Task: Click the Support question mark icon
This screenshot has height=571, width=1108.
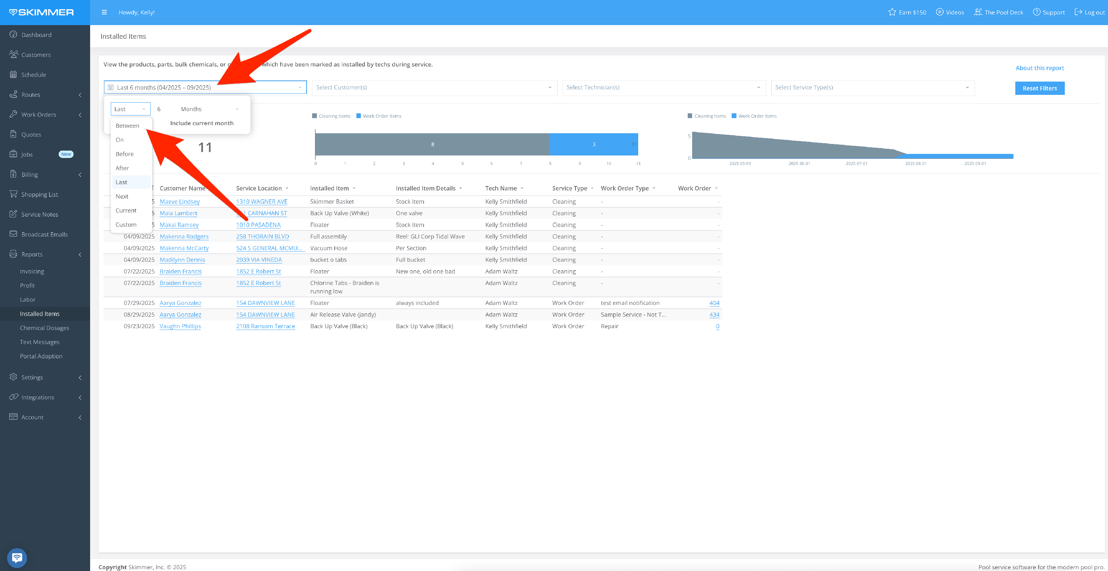Action: pyautogui.click(x=1037, y=12)
